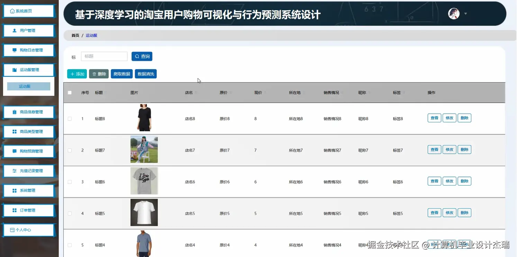517x257 pixels.
Task: Open the blue polo image in row 标题4
Action: [x=144, y=244]
